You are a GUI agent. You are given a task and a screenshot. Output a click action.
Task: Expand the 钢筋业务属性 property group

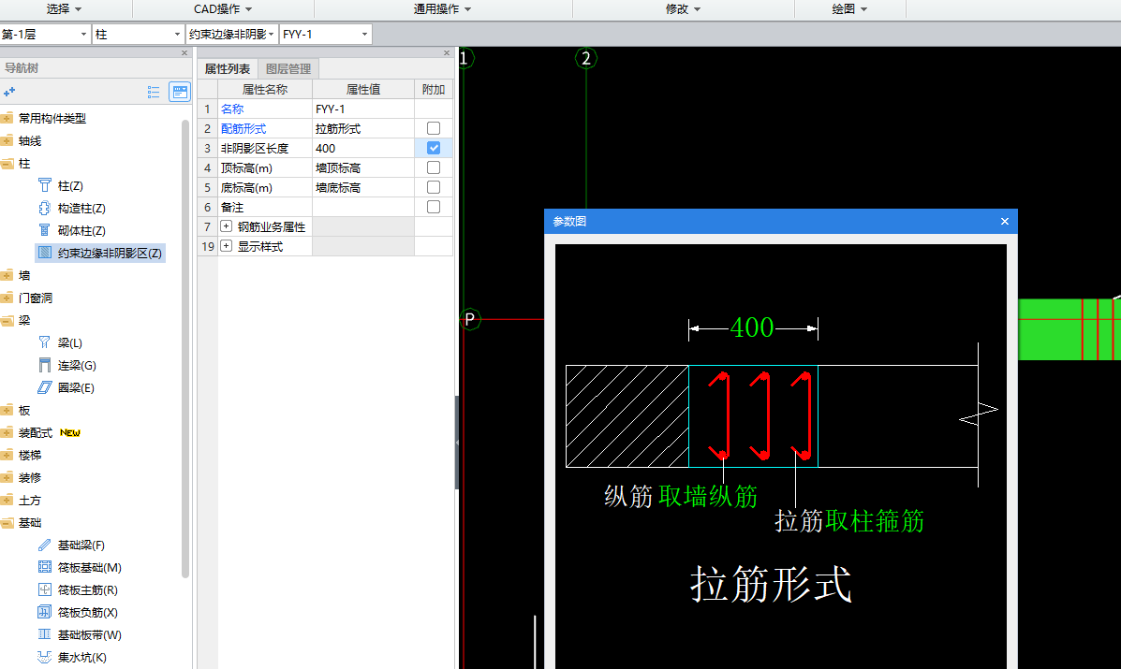[x=226, y=226]
